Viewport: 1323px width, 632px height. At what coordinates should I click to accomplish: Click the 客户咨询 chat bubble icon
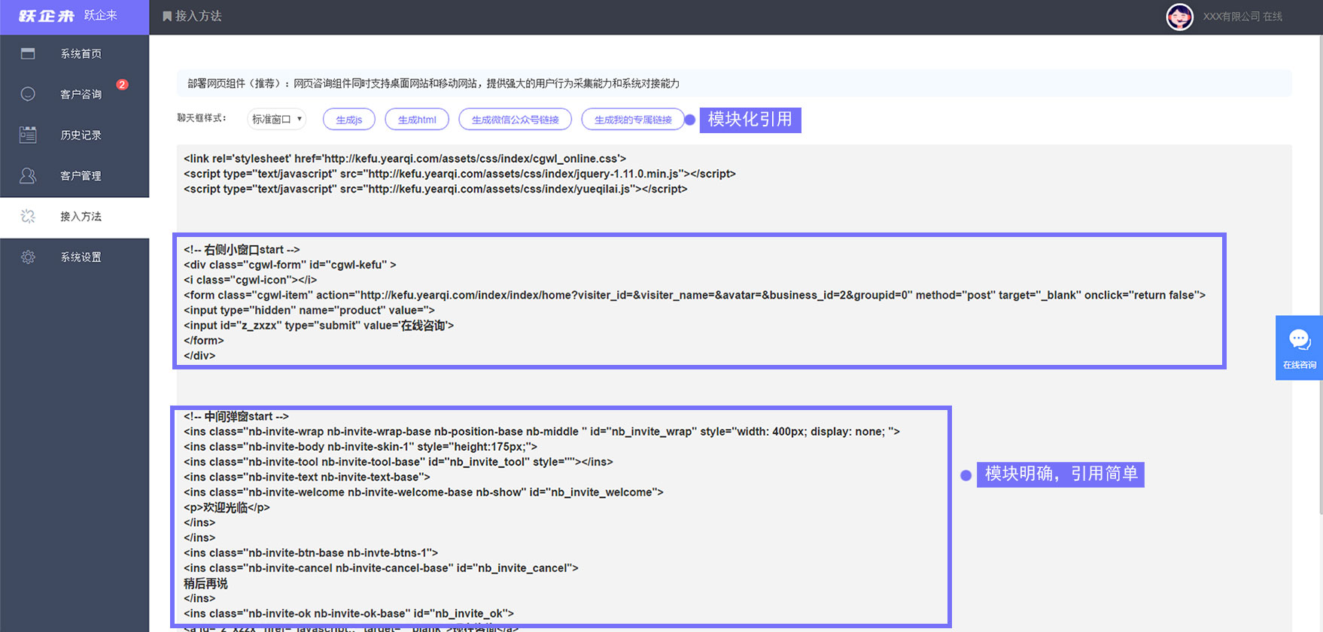pyautogui.click(x=28, y=94)
